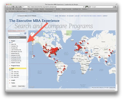This screenshot has height=100, width=123.
Task: Click the Submit button
Action: click(14, 86)
